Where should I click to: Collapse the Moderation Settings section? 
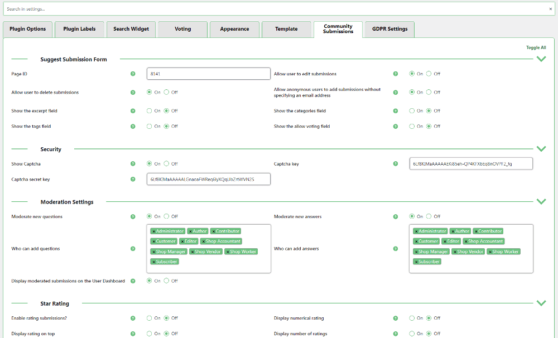click(x=541, y=202)
